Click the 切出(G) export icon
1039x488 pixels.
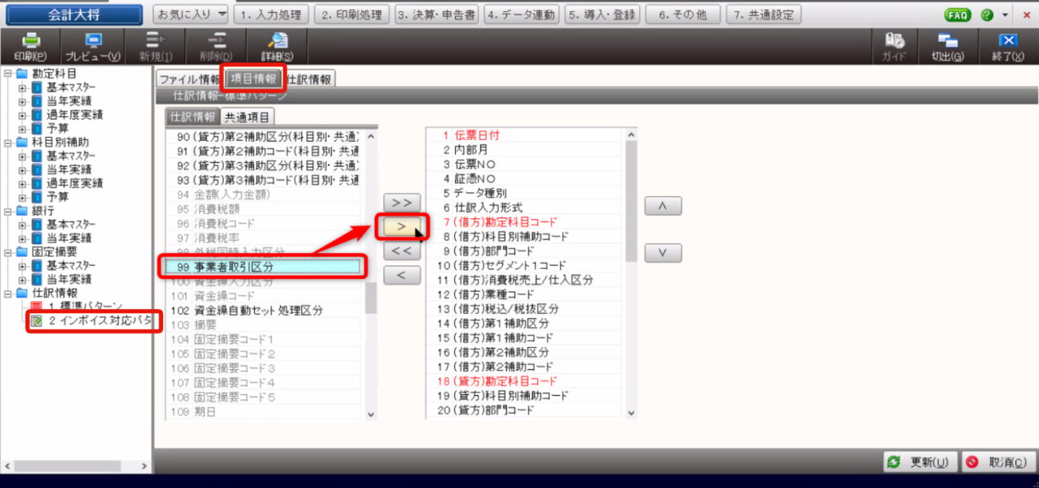click(947, 47)
